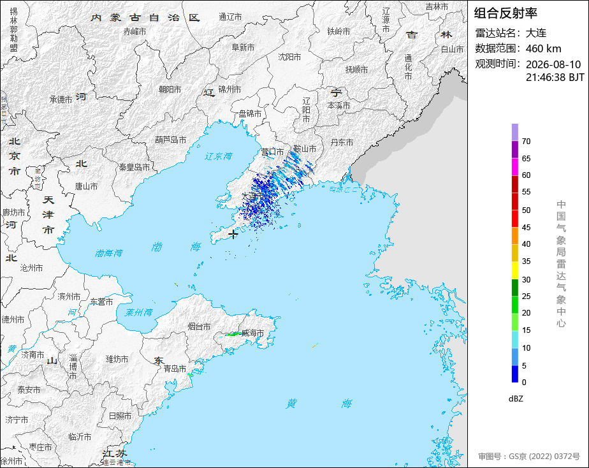Click the 辽东湾 bay label
Image resolution: width=589 pixels, height=468 pixels.
219,156
